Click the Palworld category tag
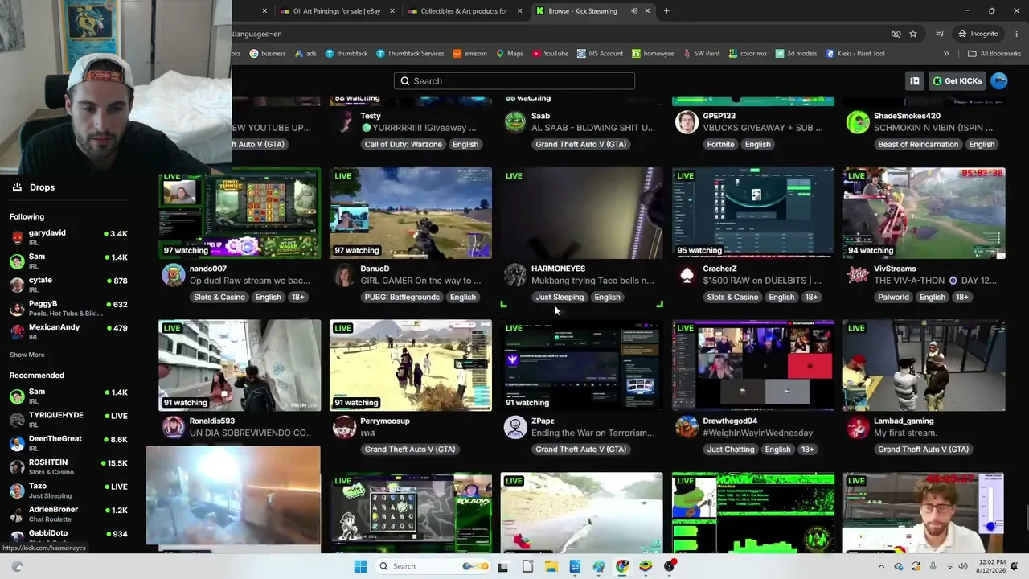This screenshot has width=1029, height=579. [893, 298]
